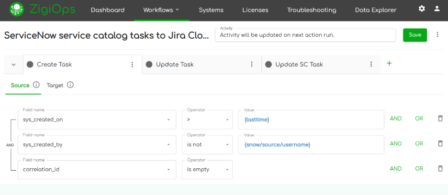
Task: Select the Target tab
Action: coord(55,85)
